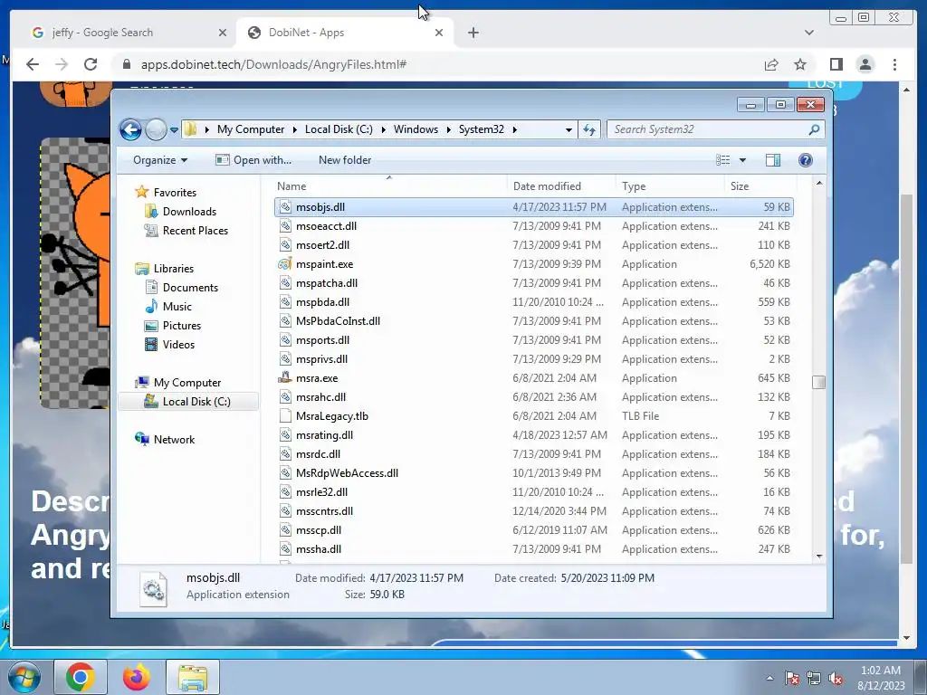
Task: Open the Chrome three-dot menu
Action: [x=894, y=64]
